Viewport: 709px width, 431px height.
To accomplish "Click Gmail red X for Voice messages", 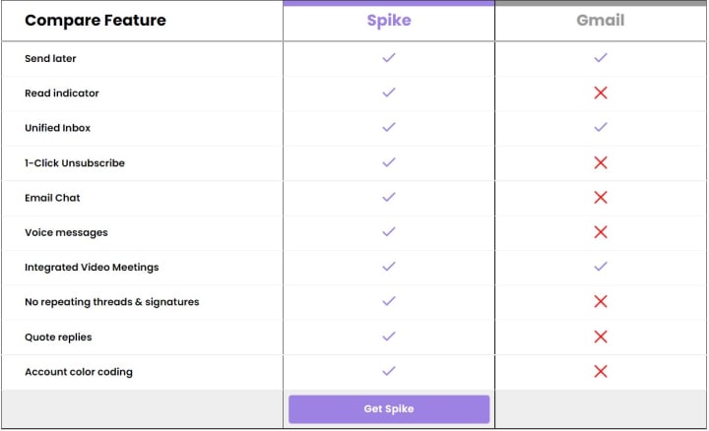I will tap(601, 232).
